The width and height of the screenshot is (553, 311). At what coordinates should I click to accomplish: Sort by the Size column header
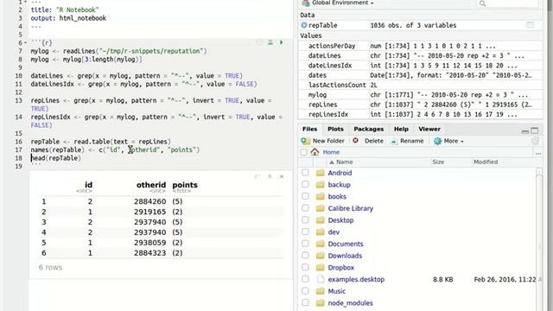click(438, 162)
